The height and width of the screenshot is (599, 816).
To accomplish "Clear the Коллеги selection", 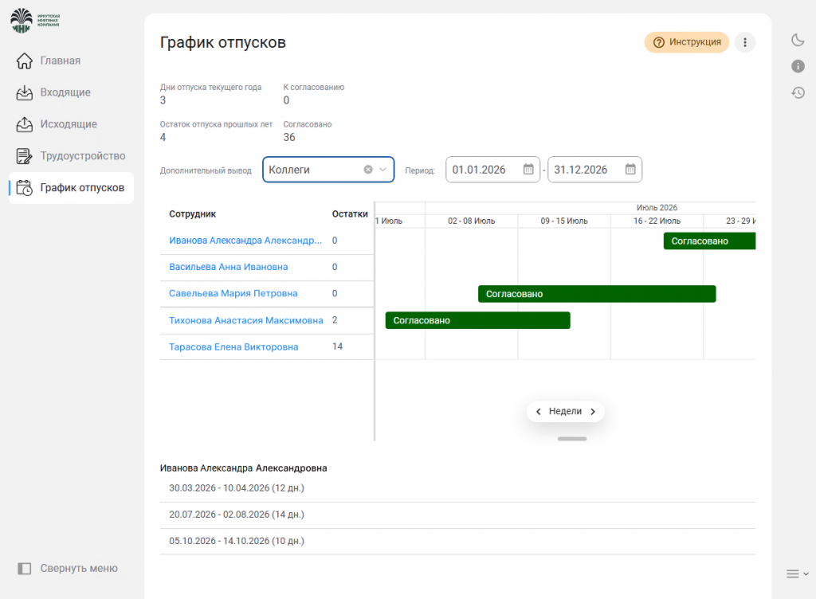I will 368,170.
